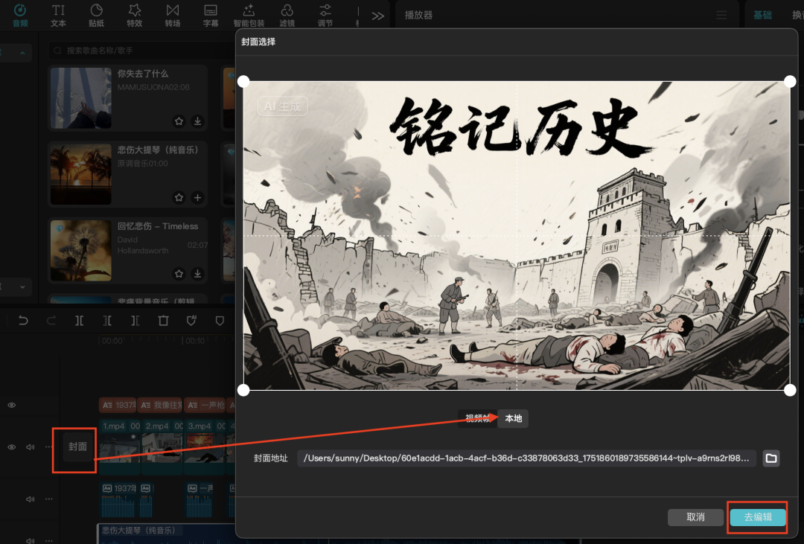Click the 去编辑 button
The height and width of the screenshot is (544, 804).
point(757,517)
